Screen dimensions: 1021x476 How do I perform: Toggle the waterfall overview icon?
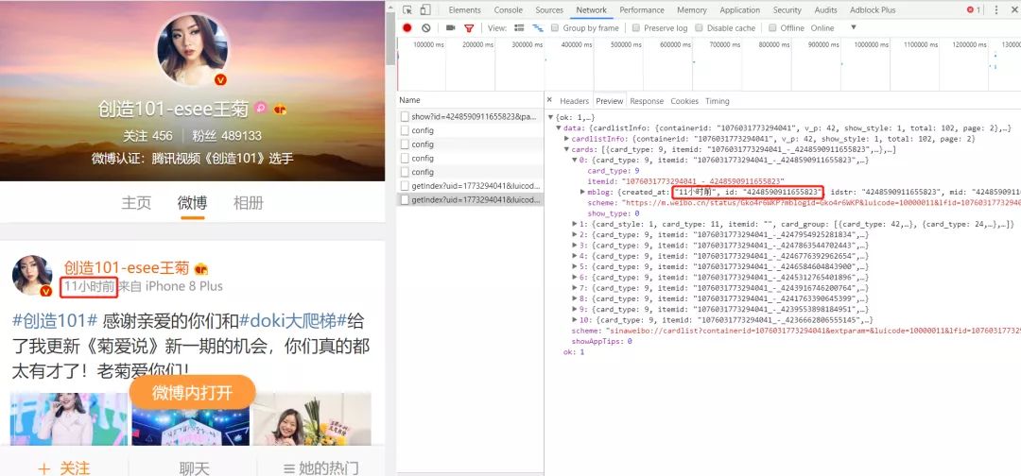(538, 28)
